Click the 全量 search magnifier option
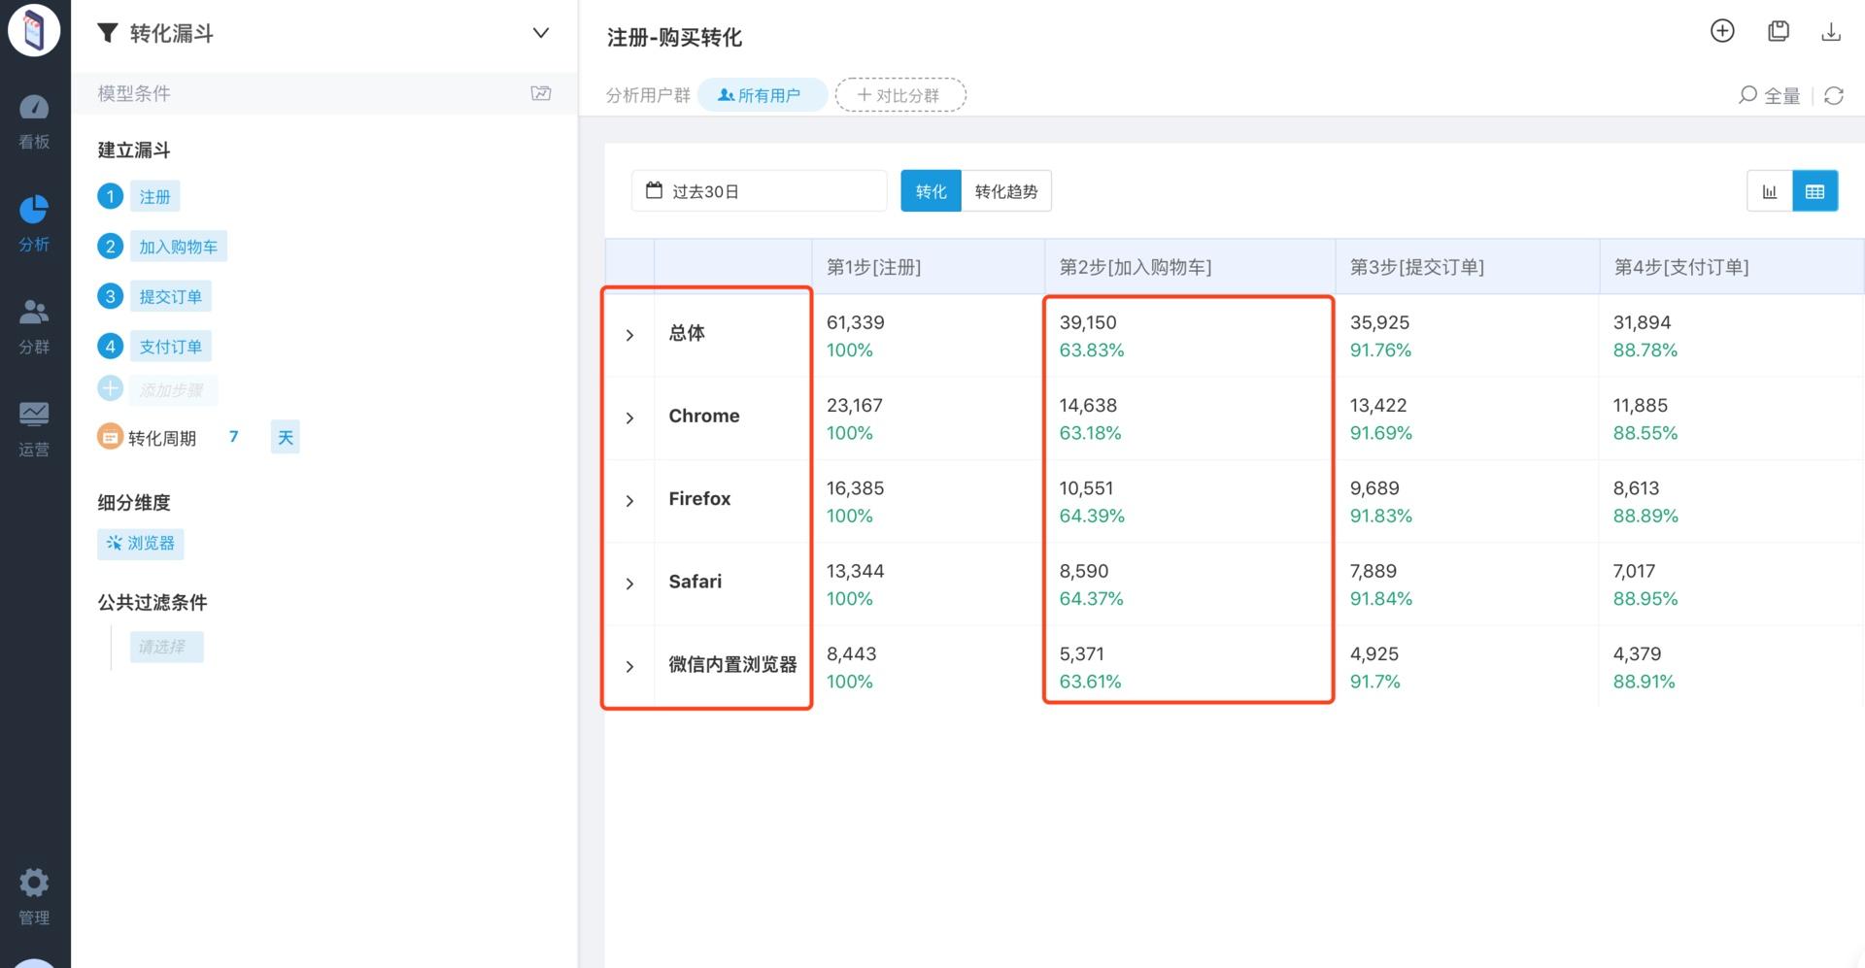 [1769, 95]
